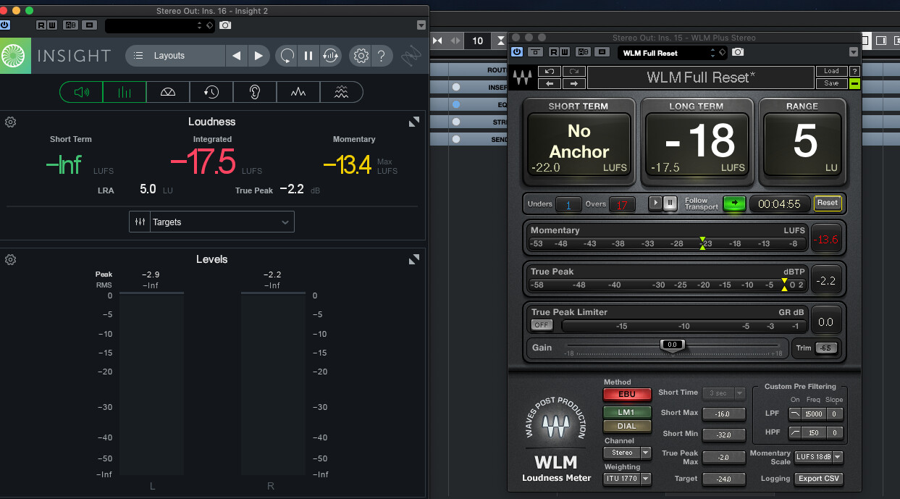Toggle Follow Transport green arrow
This screenshot has height=499, width=900.
point(734,204)
